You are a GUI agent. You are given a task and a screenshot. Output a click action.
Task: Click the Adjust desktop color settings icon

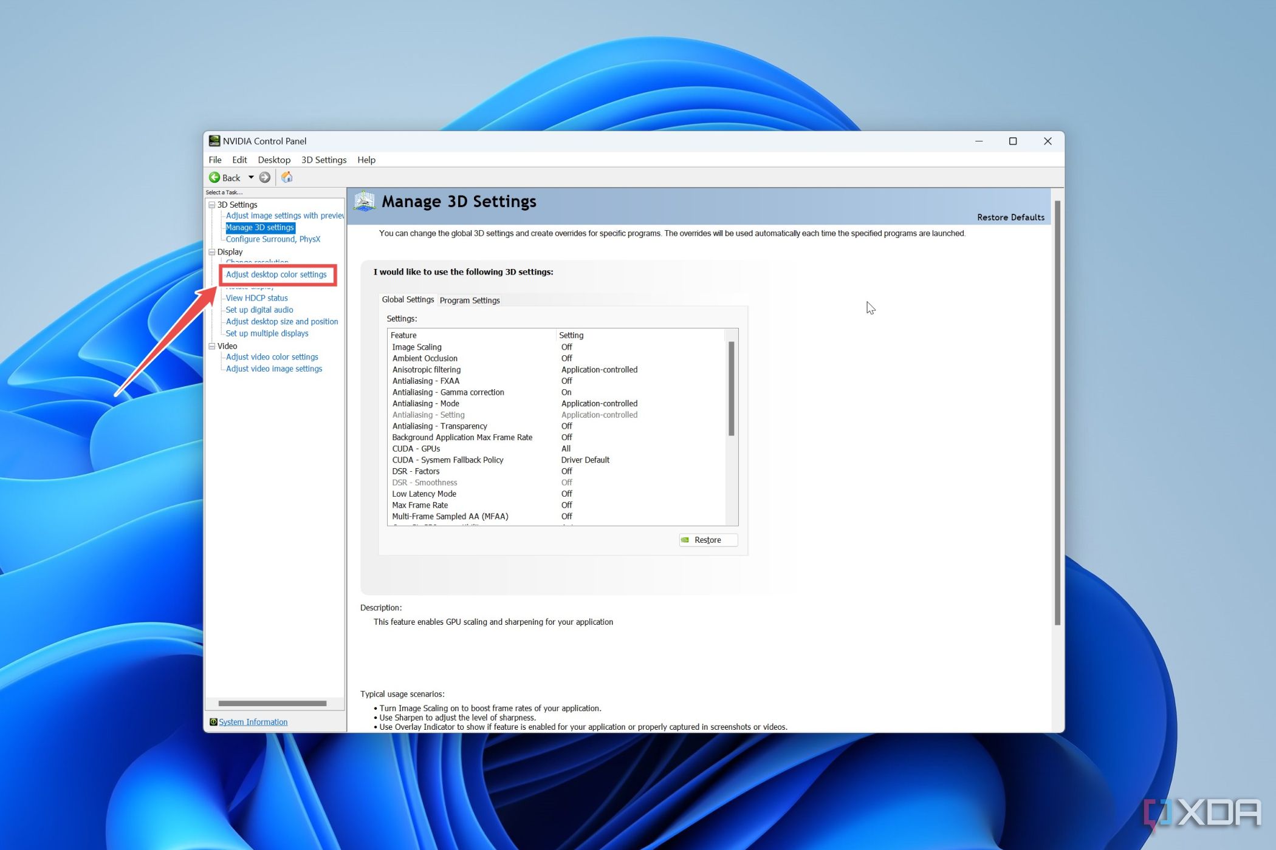[x=275, y=274]
